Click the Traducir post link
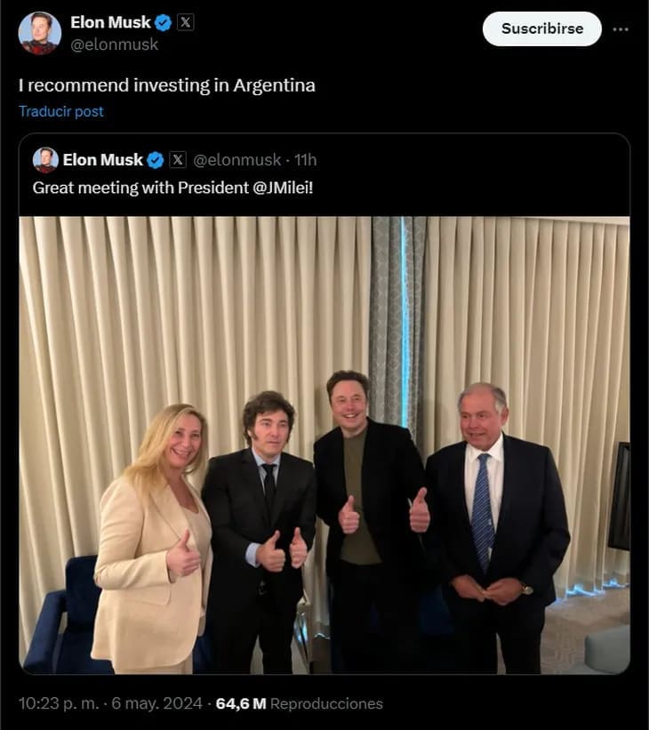649x730 pixels. pyautogui.click(x=61, y=111)
